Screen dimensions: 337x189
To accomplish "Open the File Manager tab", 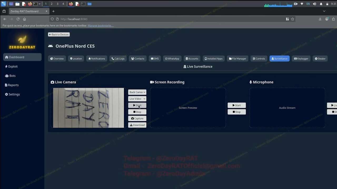I will tap(237, 59).
